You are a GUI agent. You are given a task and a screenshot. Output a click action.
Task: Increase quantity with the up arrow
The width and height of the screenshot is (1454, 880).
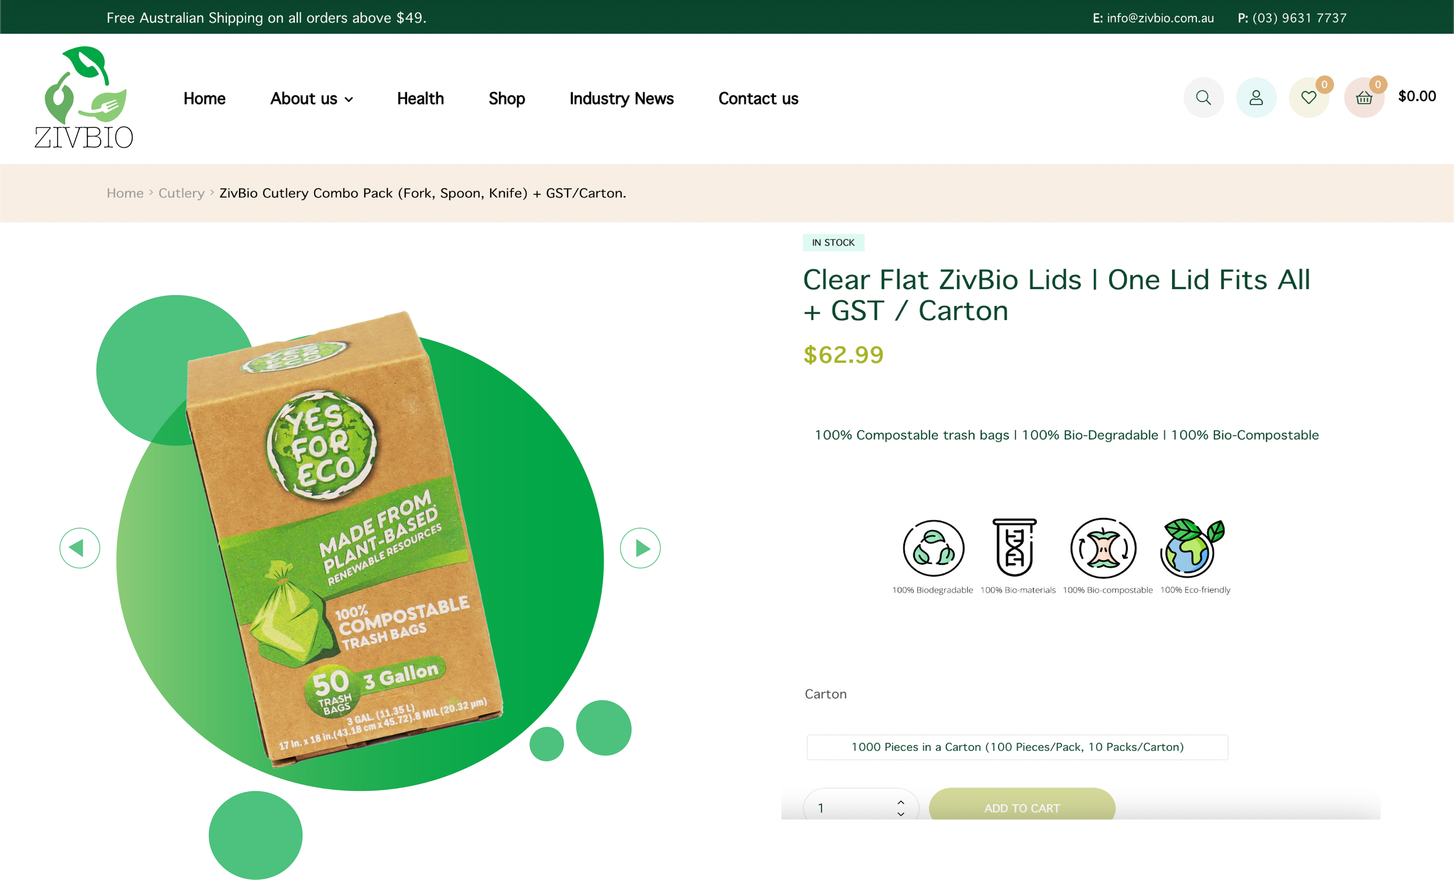tap(900, 802)
